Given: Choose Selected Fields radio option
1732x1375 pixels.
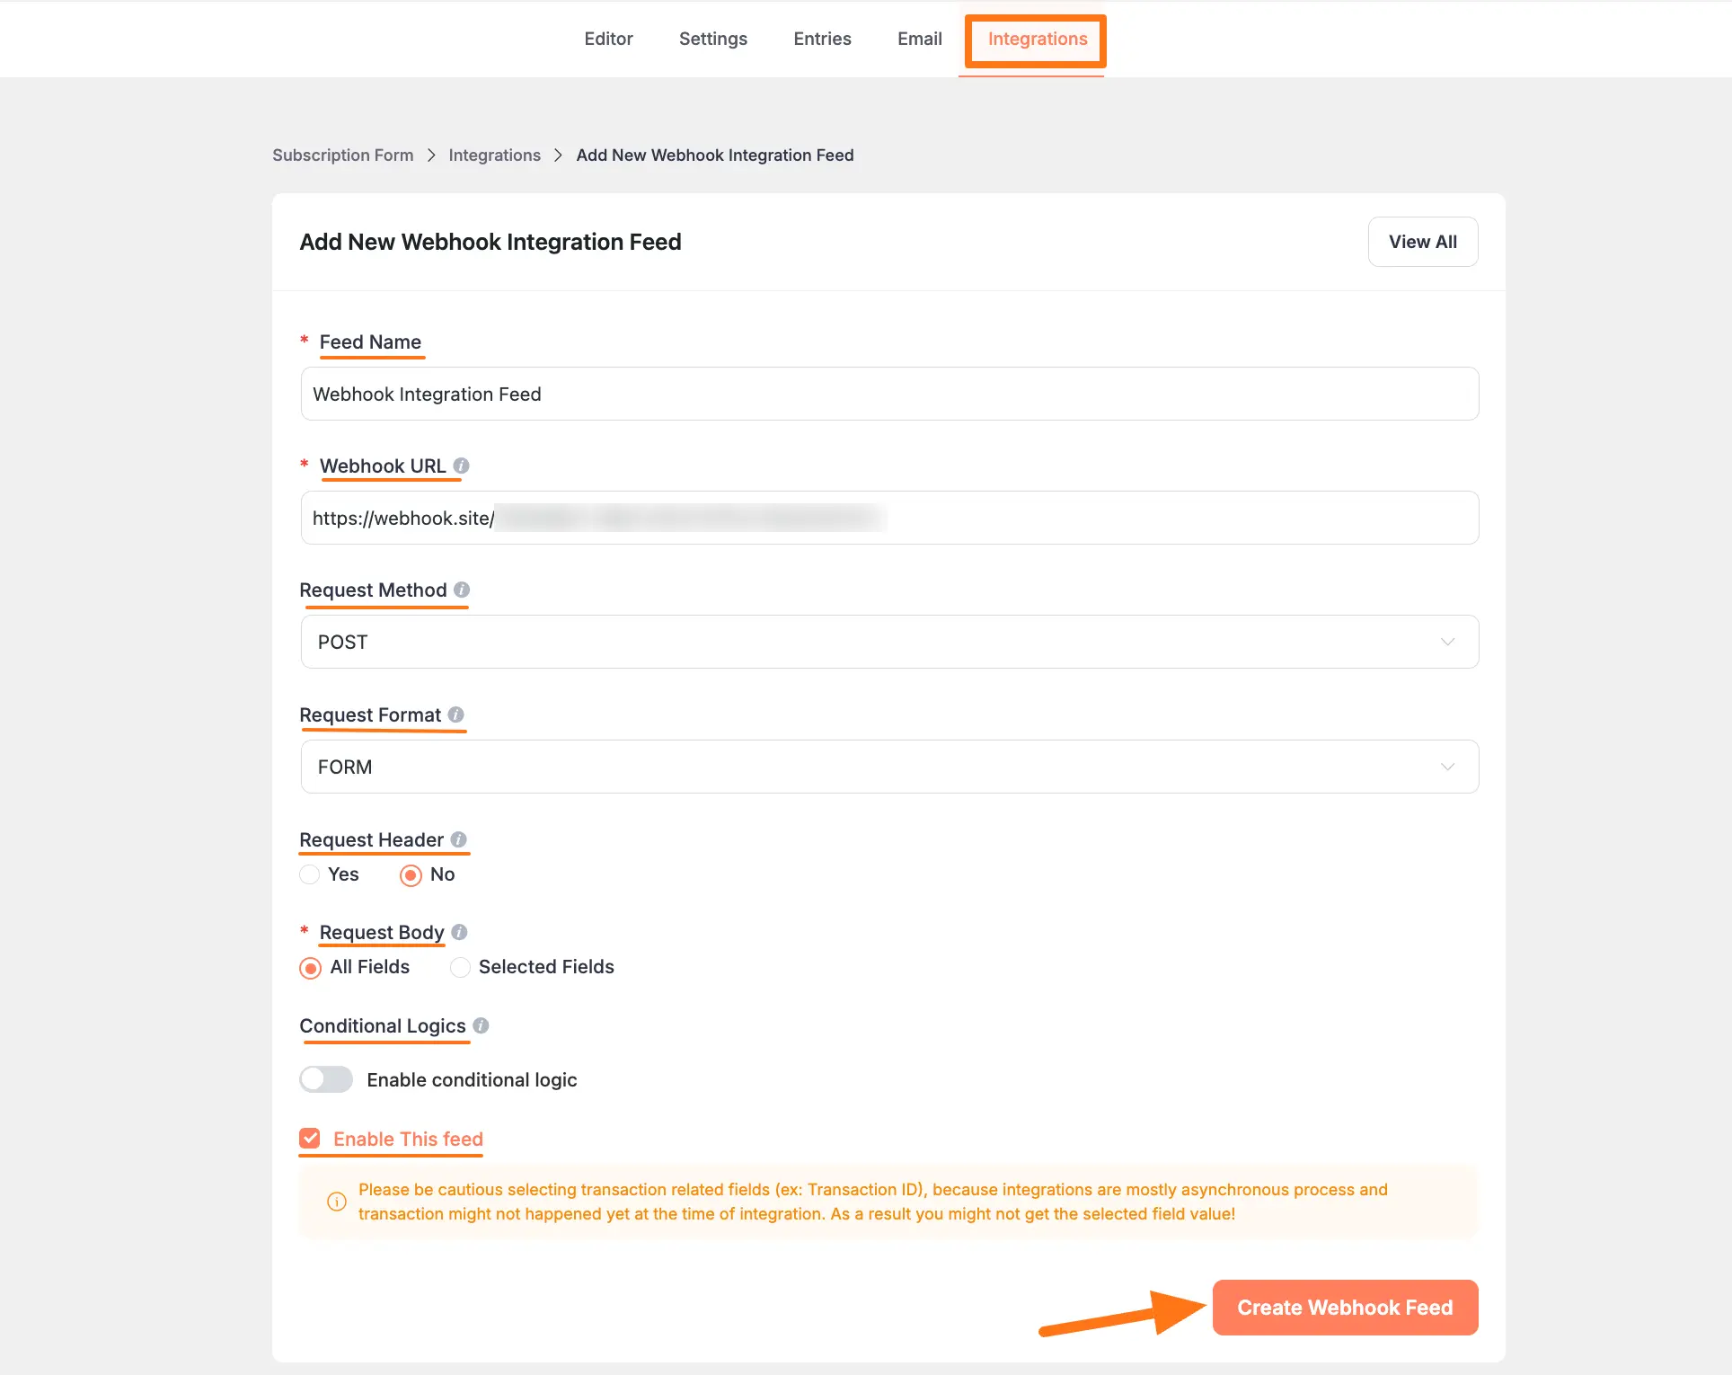Looking at the screenshot, I should coord(460,967).
